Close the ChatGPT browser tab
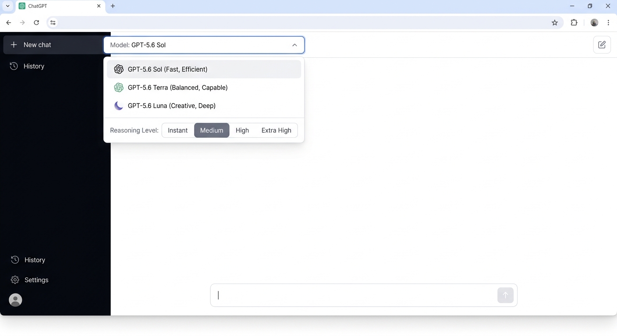This screenshot has height=336, width=617. tap(99, 6)
